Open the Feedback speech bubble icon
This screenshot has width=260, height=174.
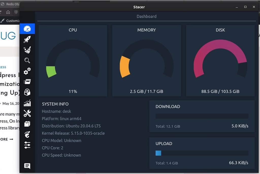(x=27, y=166)
